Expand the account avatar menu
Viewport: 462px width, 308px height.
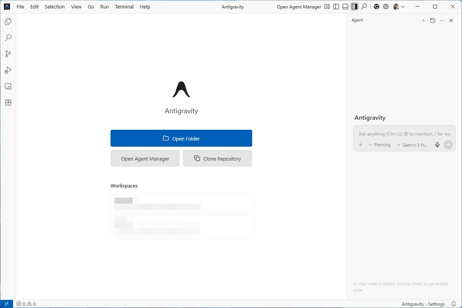coord(398,7)
